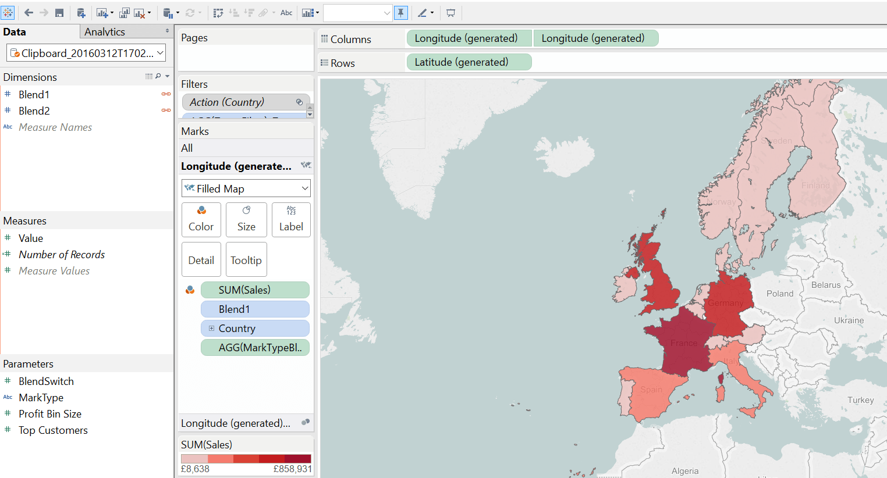Screen dimensions: 887x478
Task: Enter presentation mode from the toolbar
Action: point(450,12)
